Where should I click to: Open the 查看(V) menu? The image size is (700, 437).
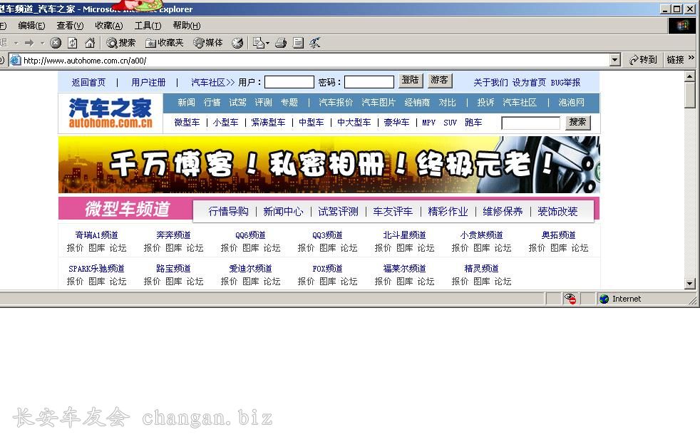[70, 26]
